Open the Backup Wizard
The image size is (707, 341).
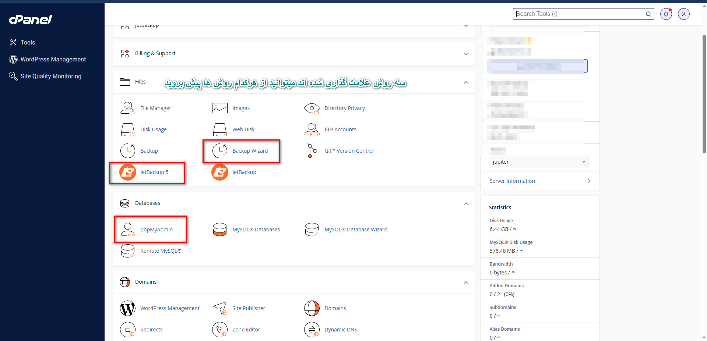pyautogui.click(x=250, y=150)
